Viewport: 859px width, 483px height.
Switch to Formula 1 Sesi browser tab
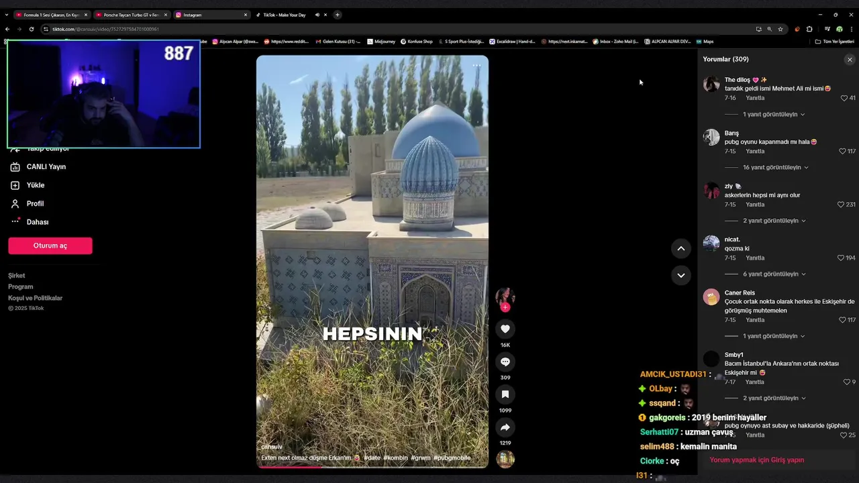point(52,15)
